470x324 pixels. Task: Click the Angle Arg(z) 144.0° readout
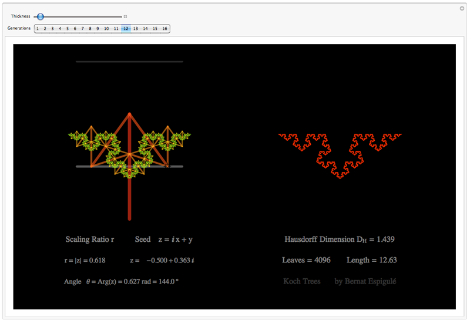(121, 282)
